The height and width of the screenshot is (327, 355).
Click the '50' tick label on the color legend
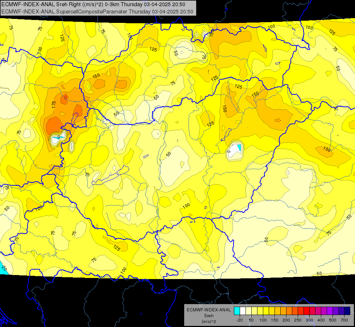(x=251, y=320)
